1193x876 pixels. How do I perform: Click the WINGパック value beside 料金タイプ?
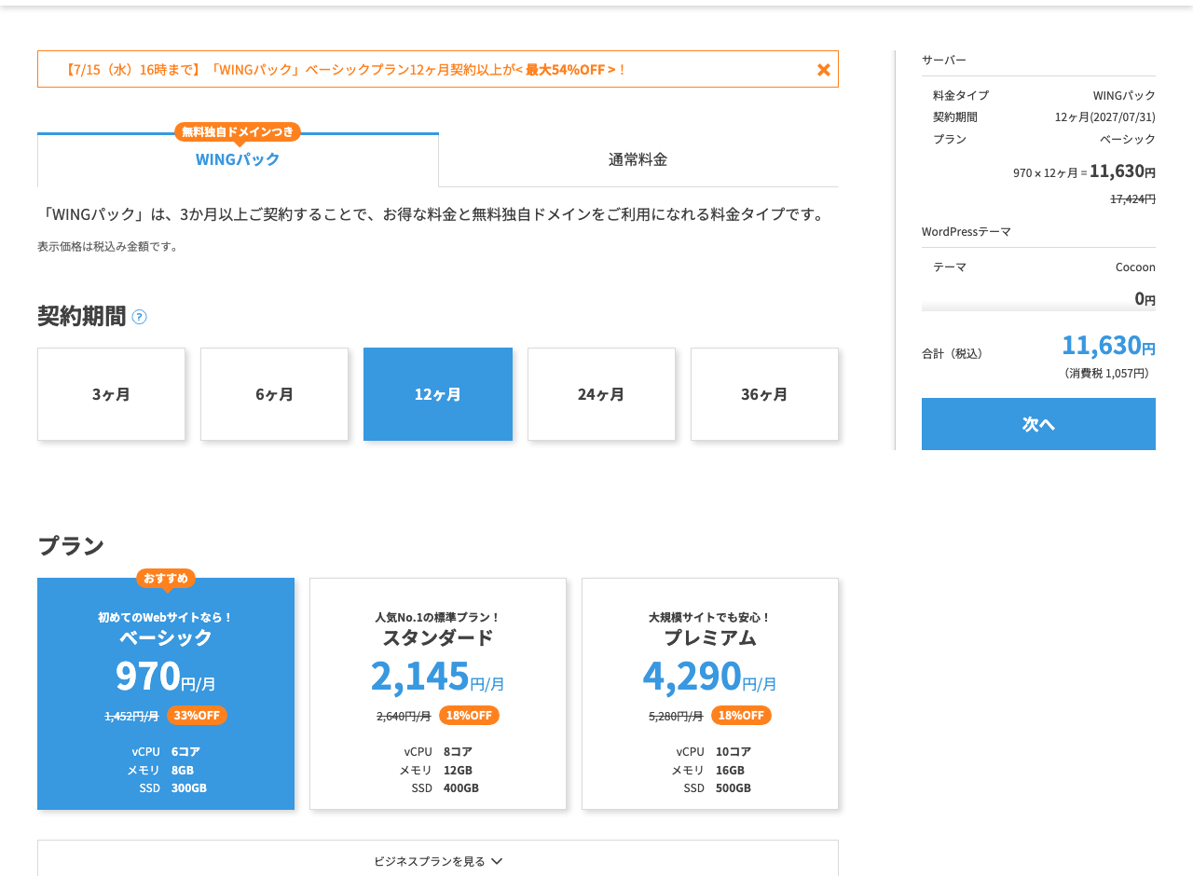point(1124,95)
